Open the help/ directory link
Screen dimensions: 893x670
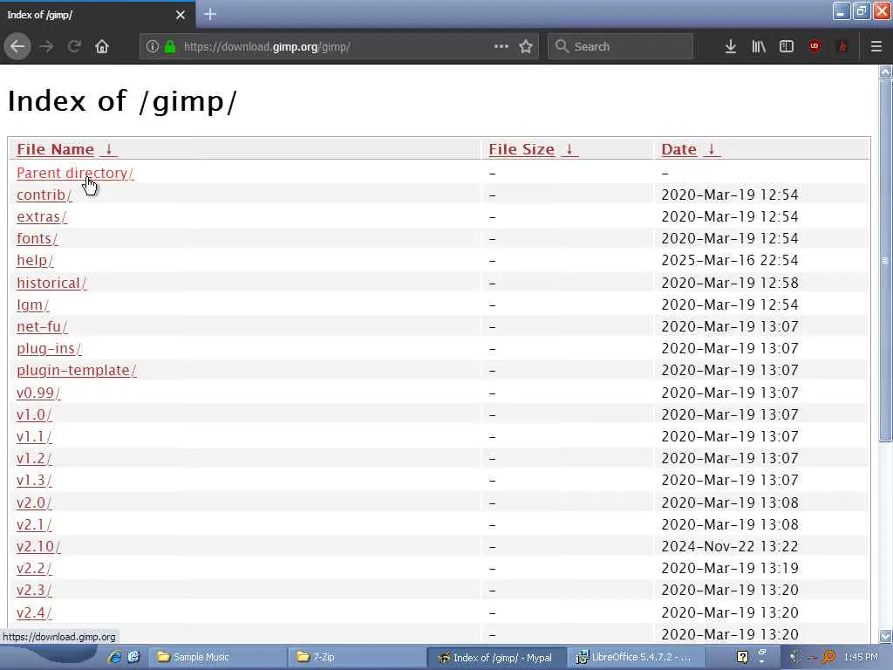point(35,260)
